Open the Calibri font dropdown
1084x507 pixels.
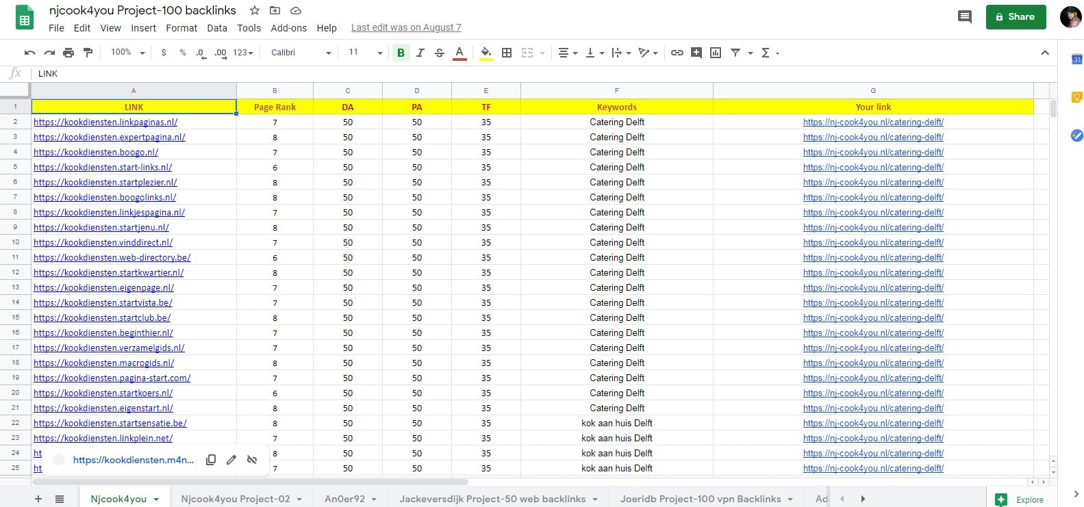[x=301, y=53]
